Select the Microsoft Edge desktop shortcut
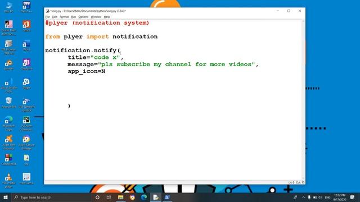The width and height of the screenshot is (360, 202). click(9, 123)
